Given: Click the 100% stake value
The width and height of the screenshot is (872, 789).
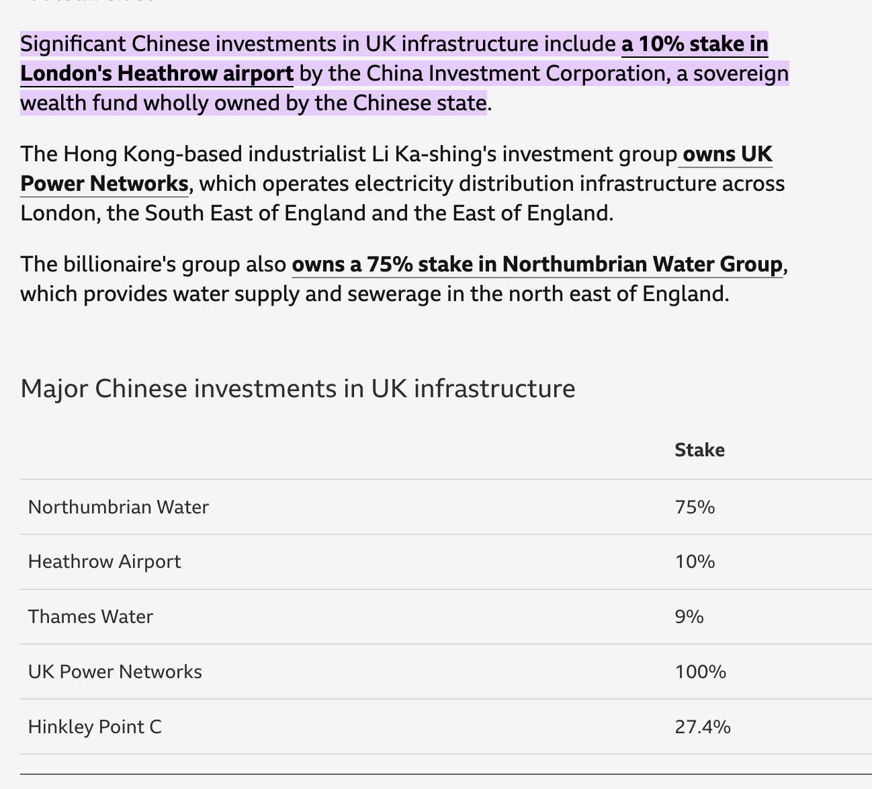Looking at the screenshot, I should pos(701,671).
